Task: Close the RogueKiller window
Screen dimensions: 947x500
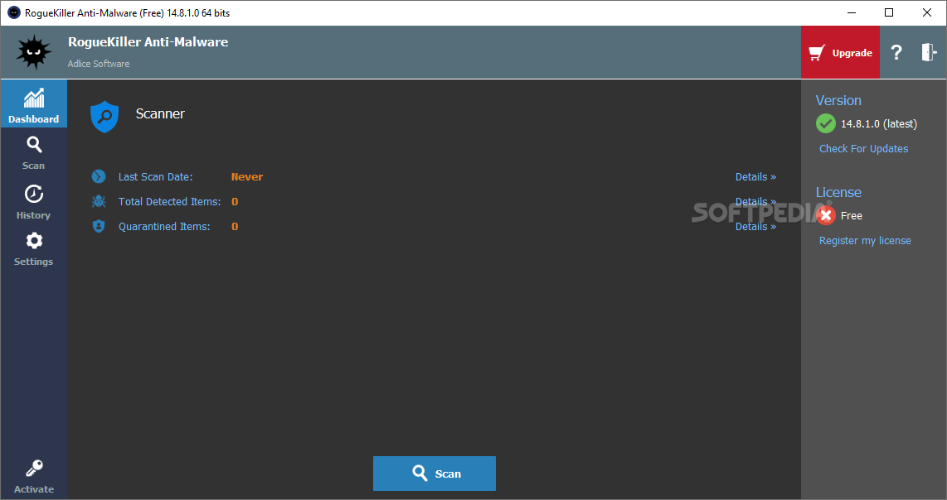Action: pyautogui.click(x=927, y=12)
